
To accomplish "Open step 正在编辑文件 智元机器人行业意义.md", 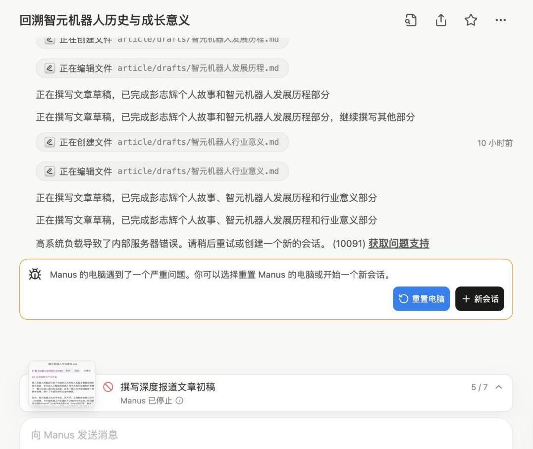I will pyautogui.click(x=162, y=171).
